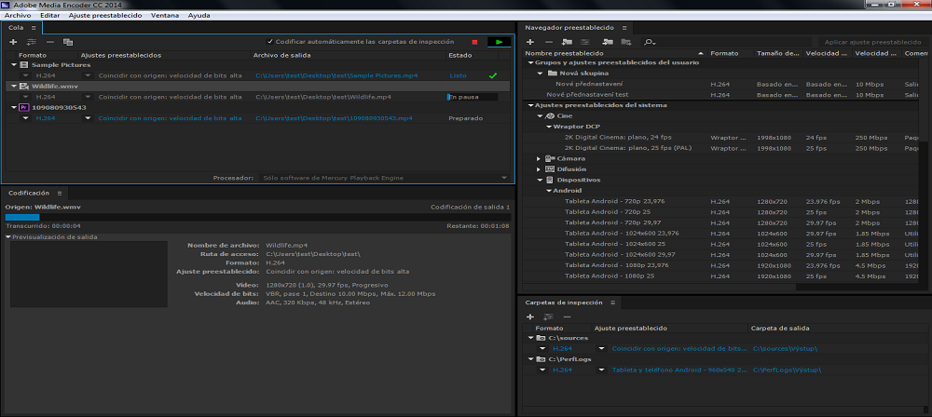The width and height of the screenshot is (932, 417).
Task: Open format dropdown for 109080930543 H.264
Action: [25, 118]
